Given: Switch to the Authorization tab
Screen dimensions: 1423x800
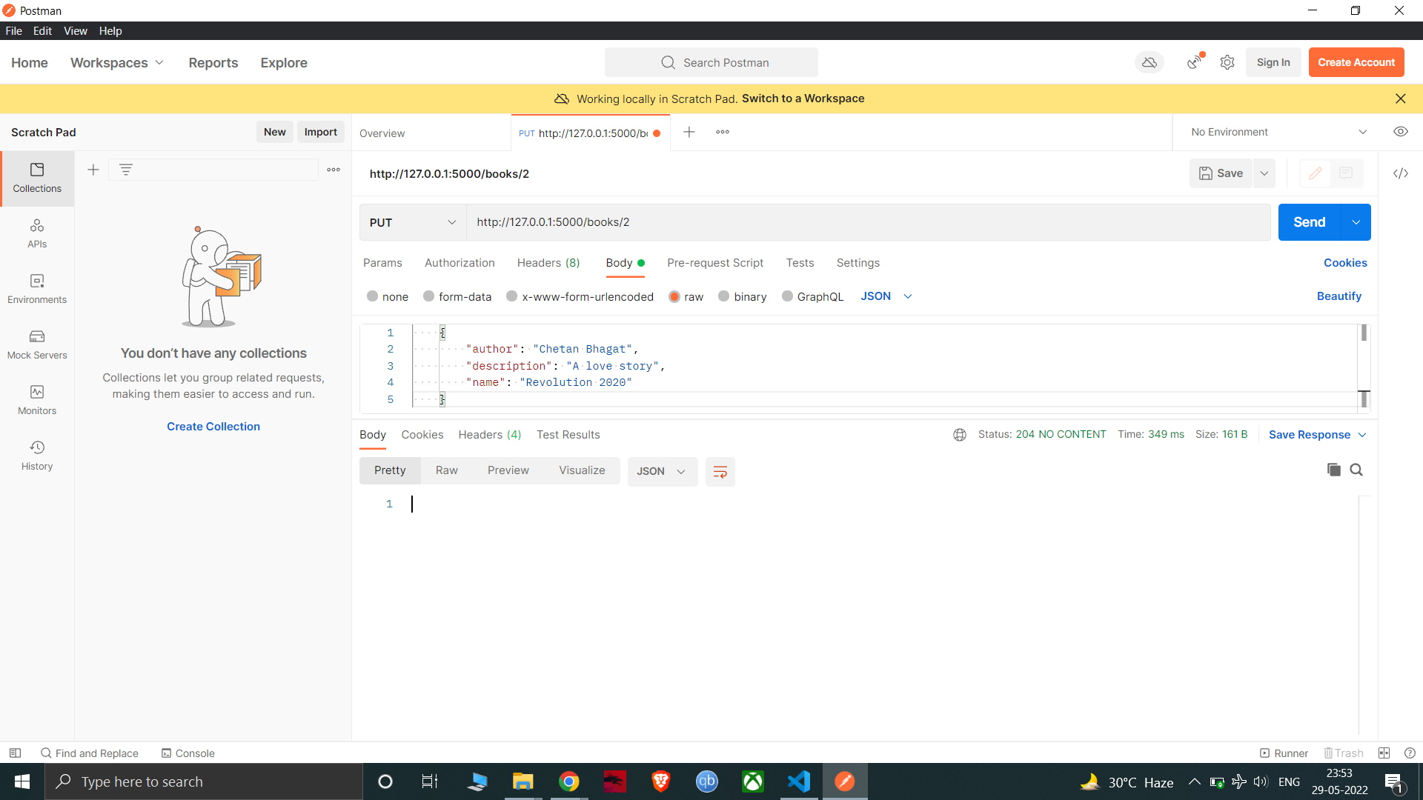Looking at the screenshot, I should (460, 263).
